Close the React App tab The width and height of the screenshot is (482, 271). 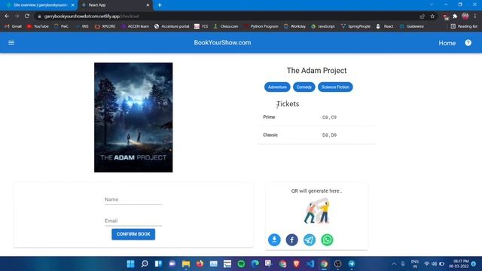click(148, 5)
